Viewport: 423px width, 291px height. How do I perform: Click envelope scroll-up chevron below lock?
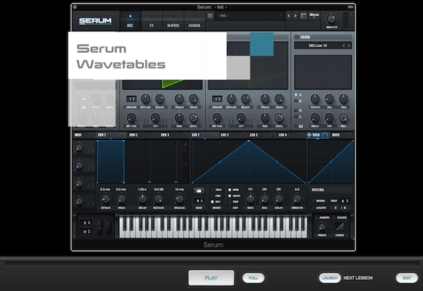pyautogui.click(x=185, y=151)
